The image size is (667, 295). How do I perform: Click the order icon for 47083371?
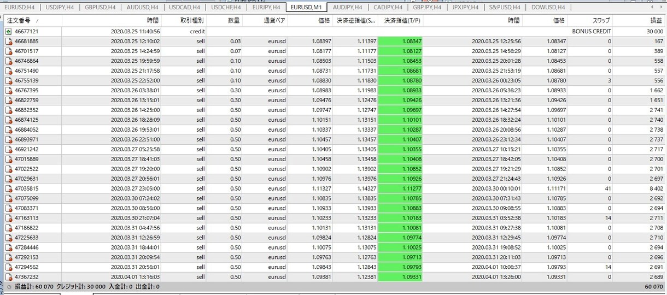point(8,209)
